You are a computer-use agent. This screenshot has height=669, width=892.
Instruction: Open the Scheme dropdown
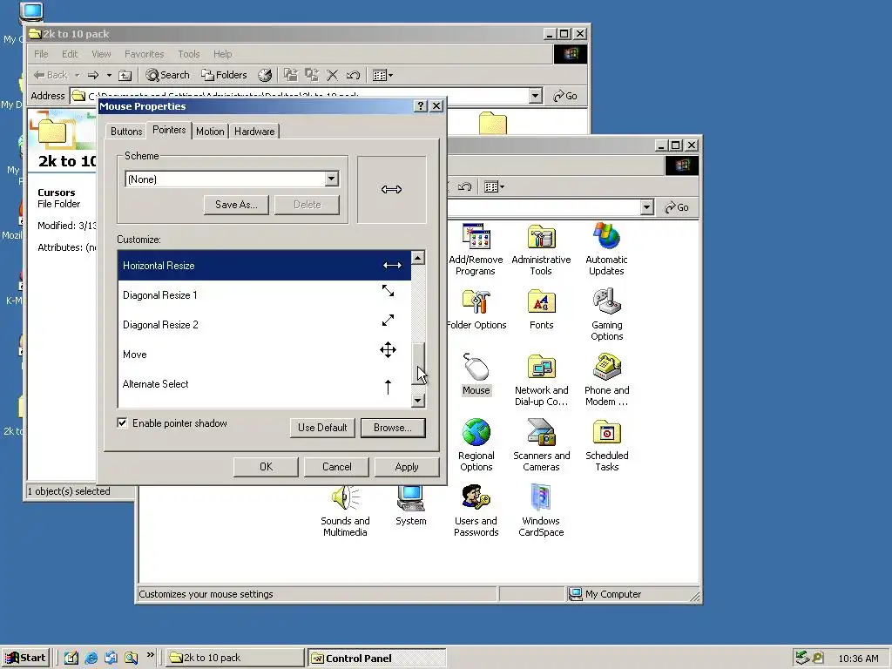(332, 179)
